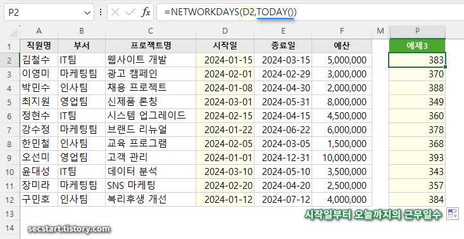Image resolution: width=464 pixels, height=239 pixels.
Task: Click the Cancel X icon in formula bar
Action: click(115, 12)
